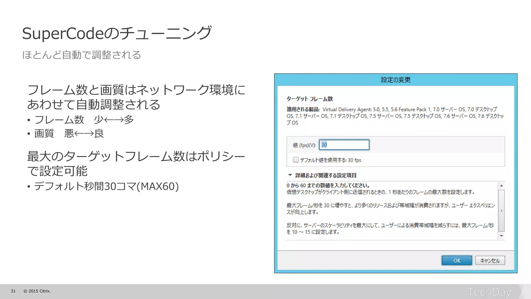Click the slide title SuperCodeのチューニング

coord(117,33)
